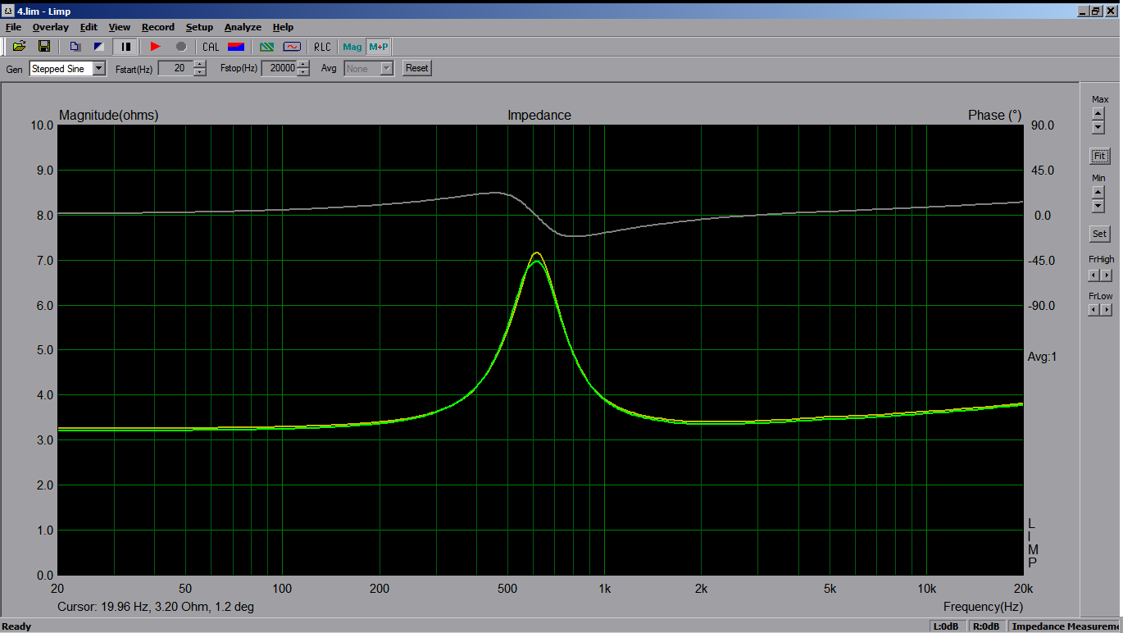This screenshot has width=1123, height=633.
Task: Switch to Mag only view
Action: click(352, 47)
